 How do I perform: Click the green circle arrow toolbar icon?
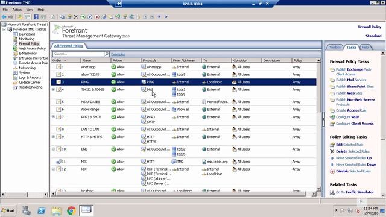[83, 17]
